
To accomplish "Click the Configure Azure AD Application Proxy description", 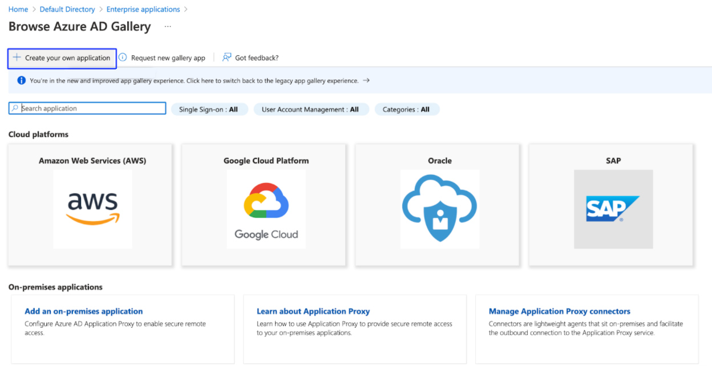I will coord(115,328).
